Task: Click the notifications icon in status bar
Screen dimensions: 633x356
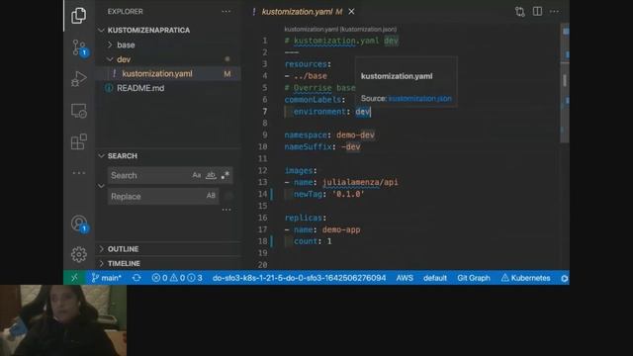Action: [x=565, y=278]
